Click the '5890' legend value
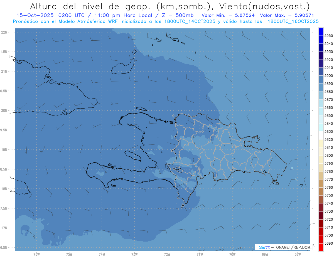This screenshot has width=334, height=258. pyautogui.click(x=329, y=83)
